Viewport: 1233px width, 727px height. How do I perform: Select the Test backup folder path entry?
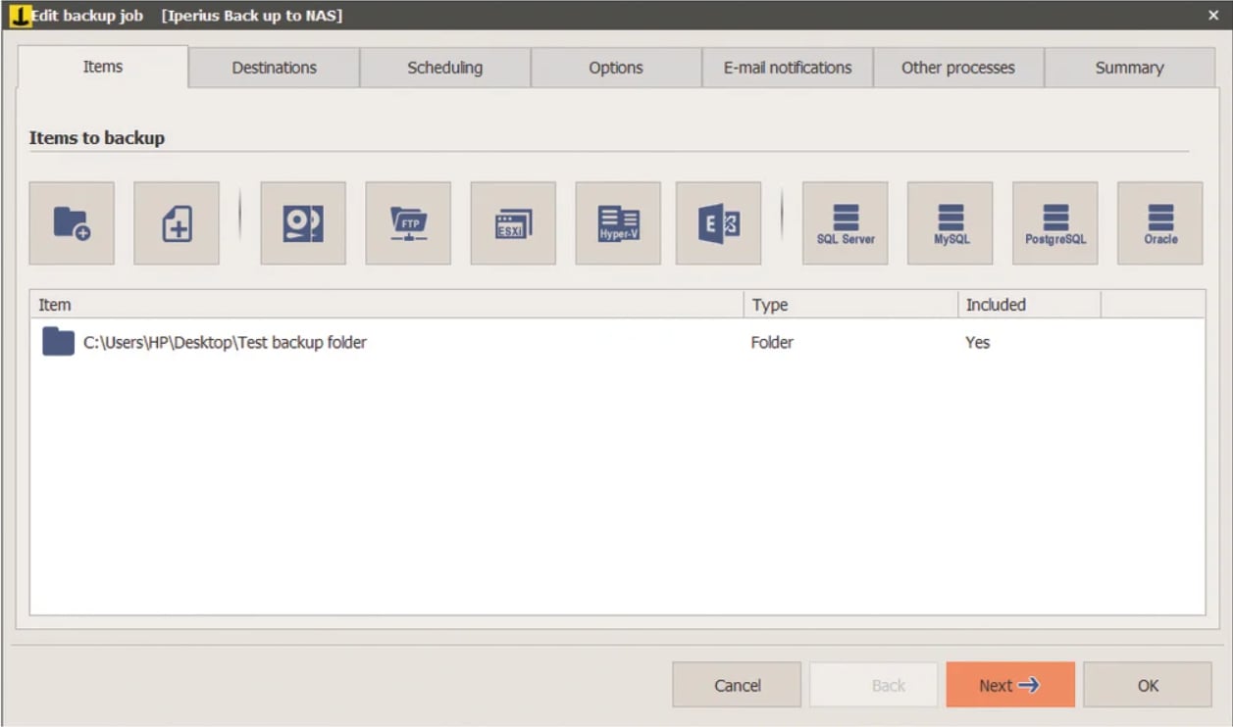pos(225,343)
